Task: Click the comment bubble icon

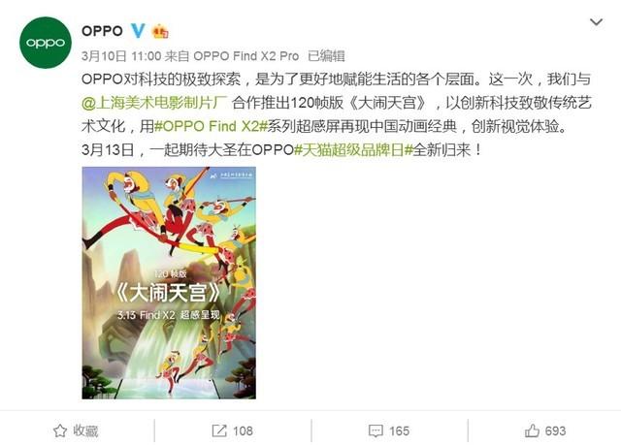Action: (376, 430)
